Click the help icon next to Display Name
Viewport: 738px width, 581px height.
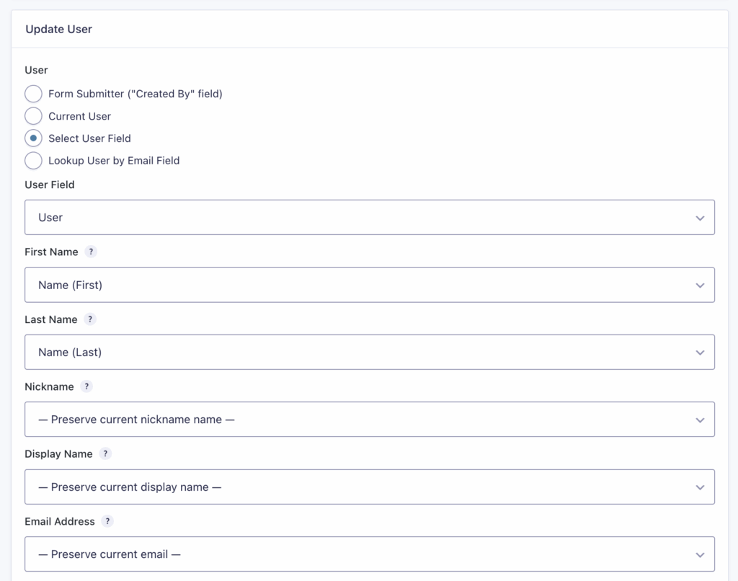click(x=105, y=453)
